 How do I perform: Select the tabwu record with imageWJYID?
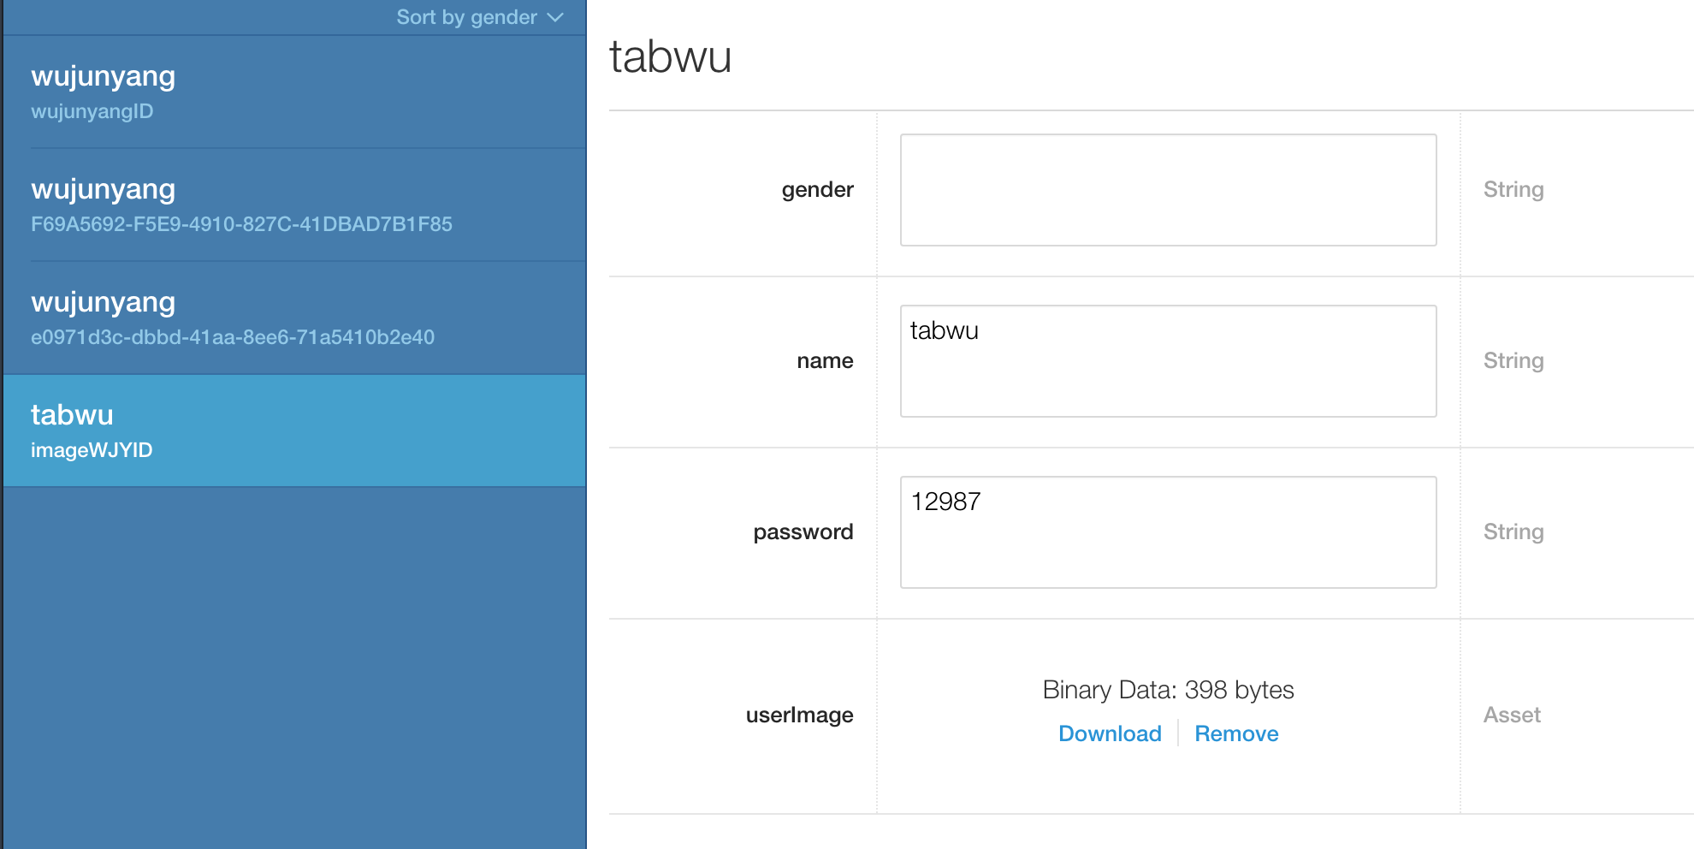294,431
